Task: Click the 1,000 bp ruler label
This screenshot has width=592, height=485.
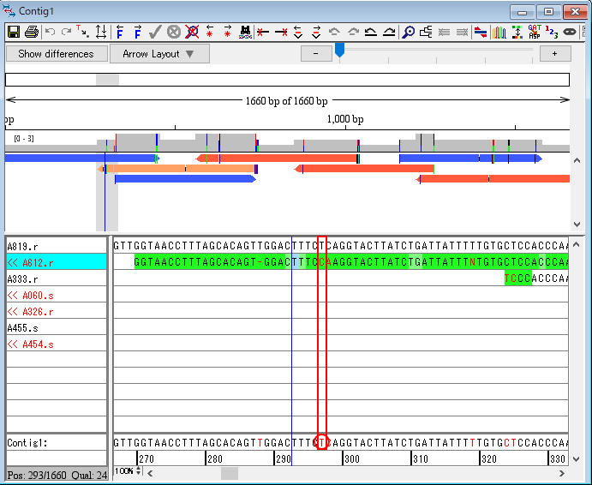Action: pos(345,119)
